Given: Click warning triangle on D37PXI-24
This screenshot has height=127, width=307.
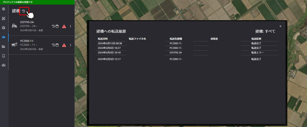Looking at the screenshot, I should pos(64,26).
